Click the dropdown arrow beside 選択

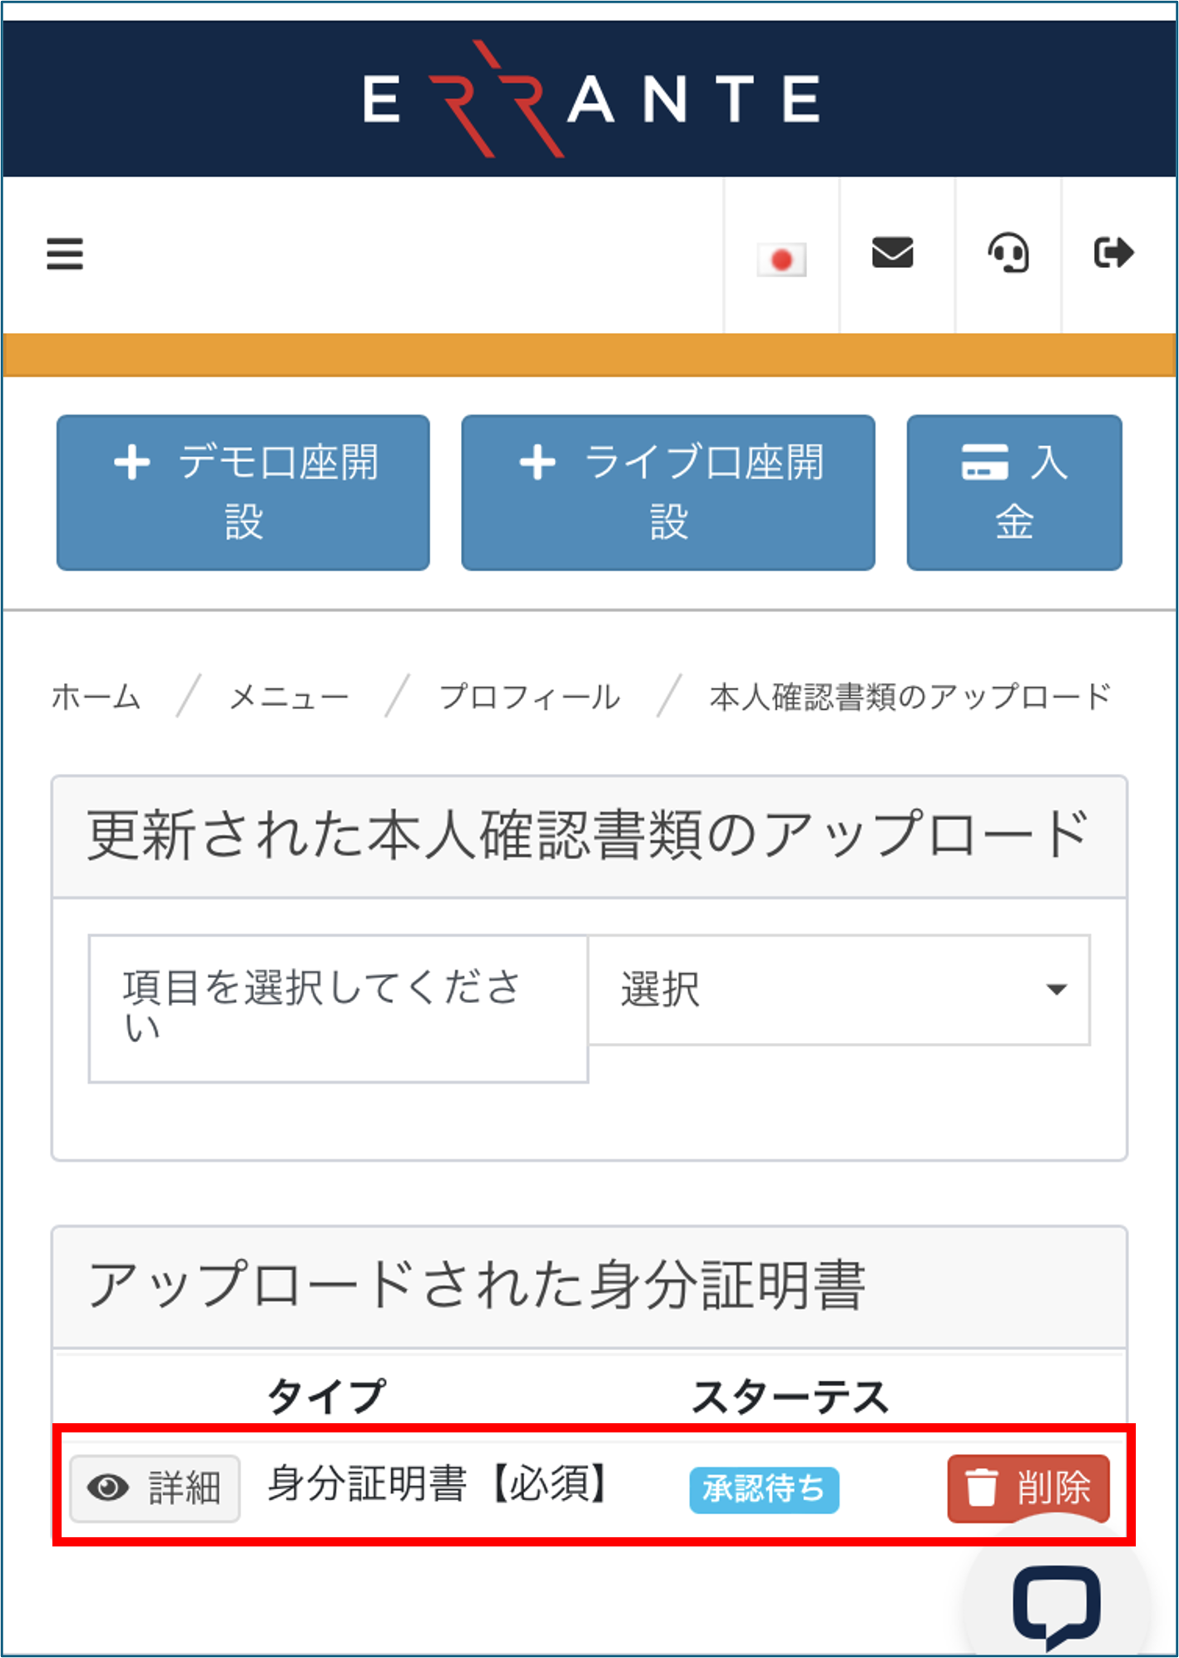(1057, 990)
